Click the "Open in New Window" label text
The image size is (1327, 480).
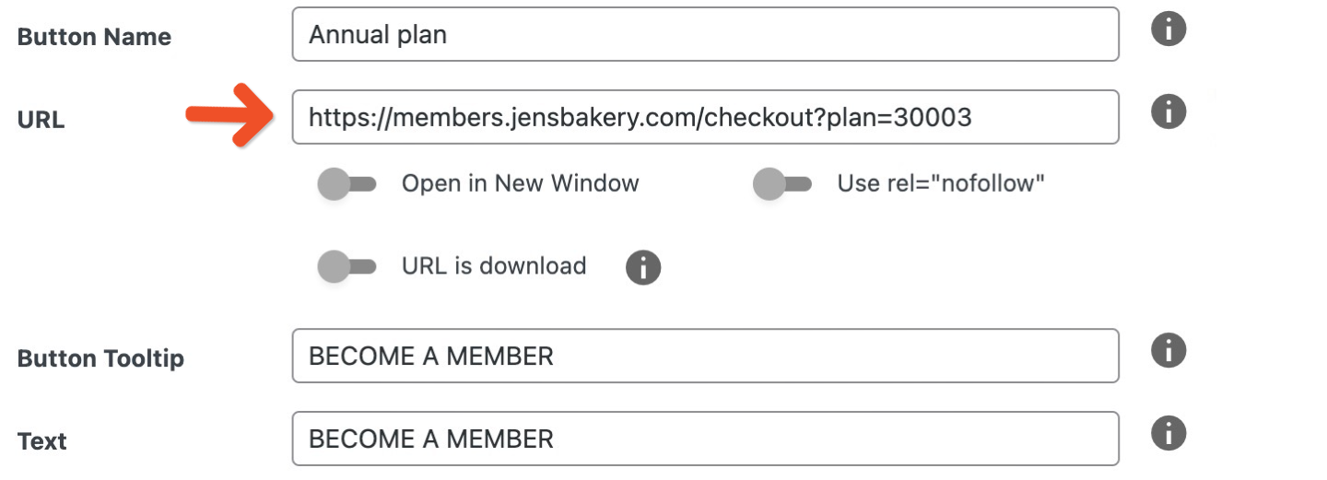tap(521, 183)
